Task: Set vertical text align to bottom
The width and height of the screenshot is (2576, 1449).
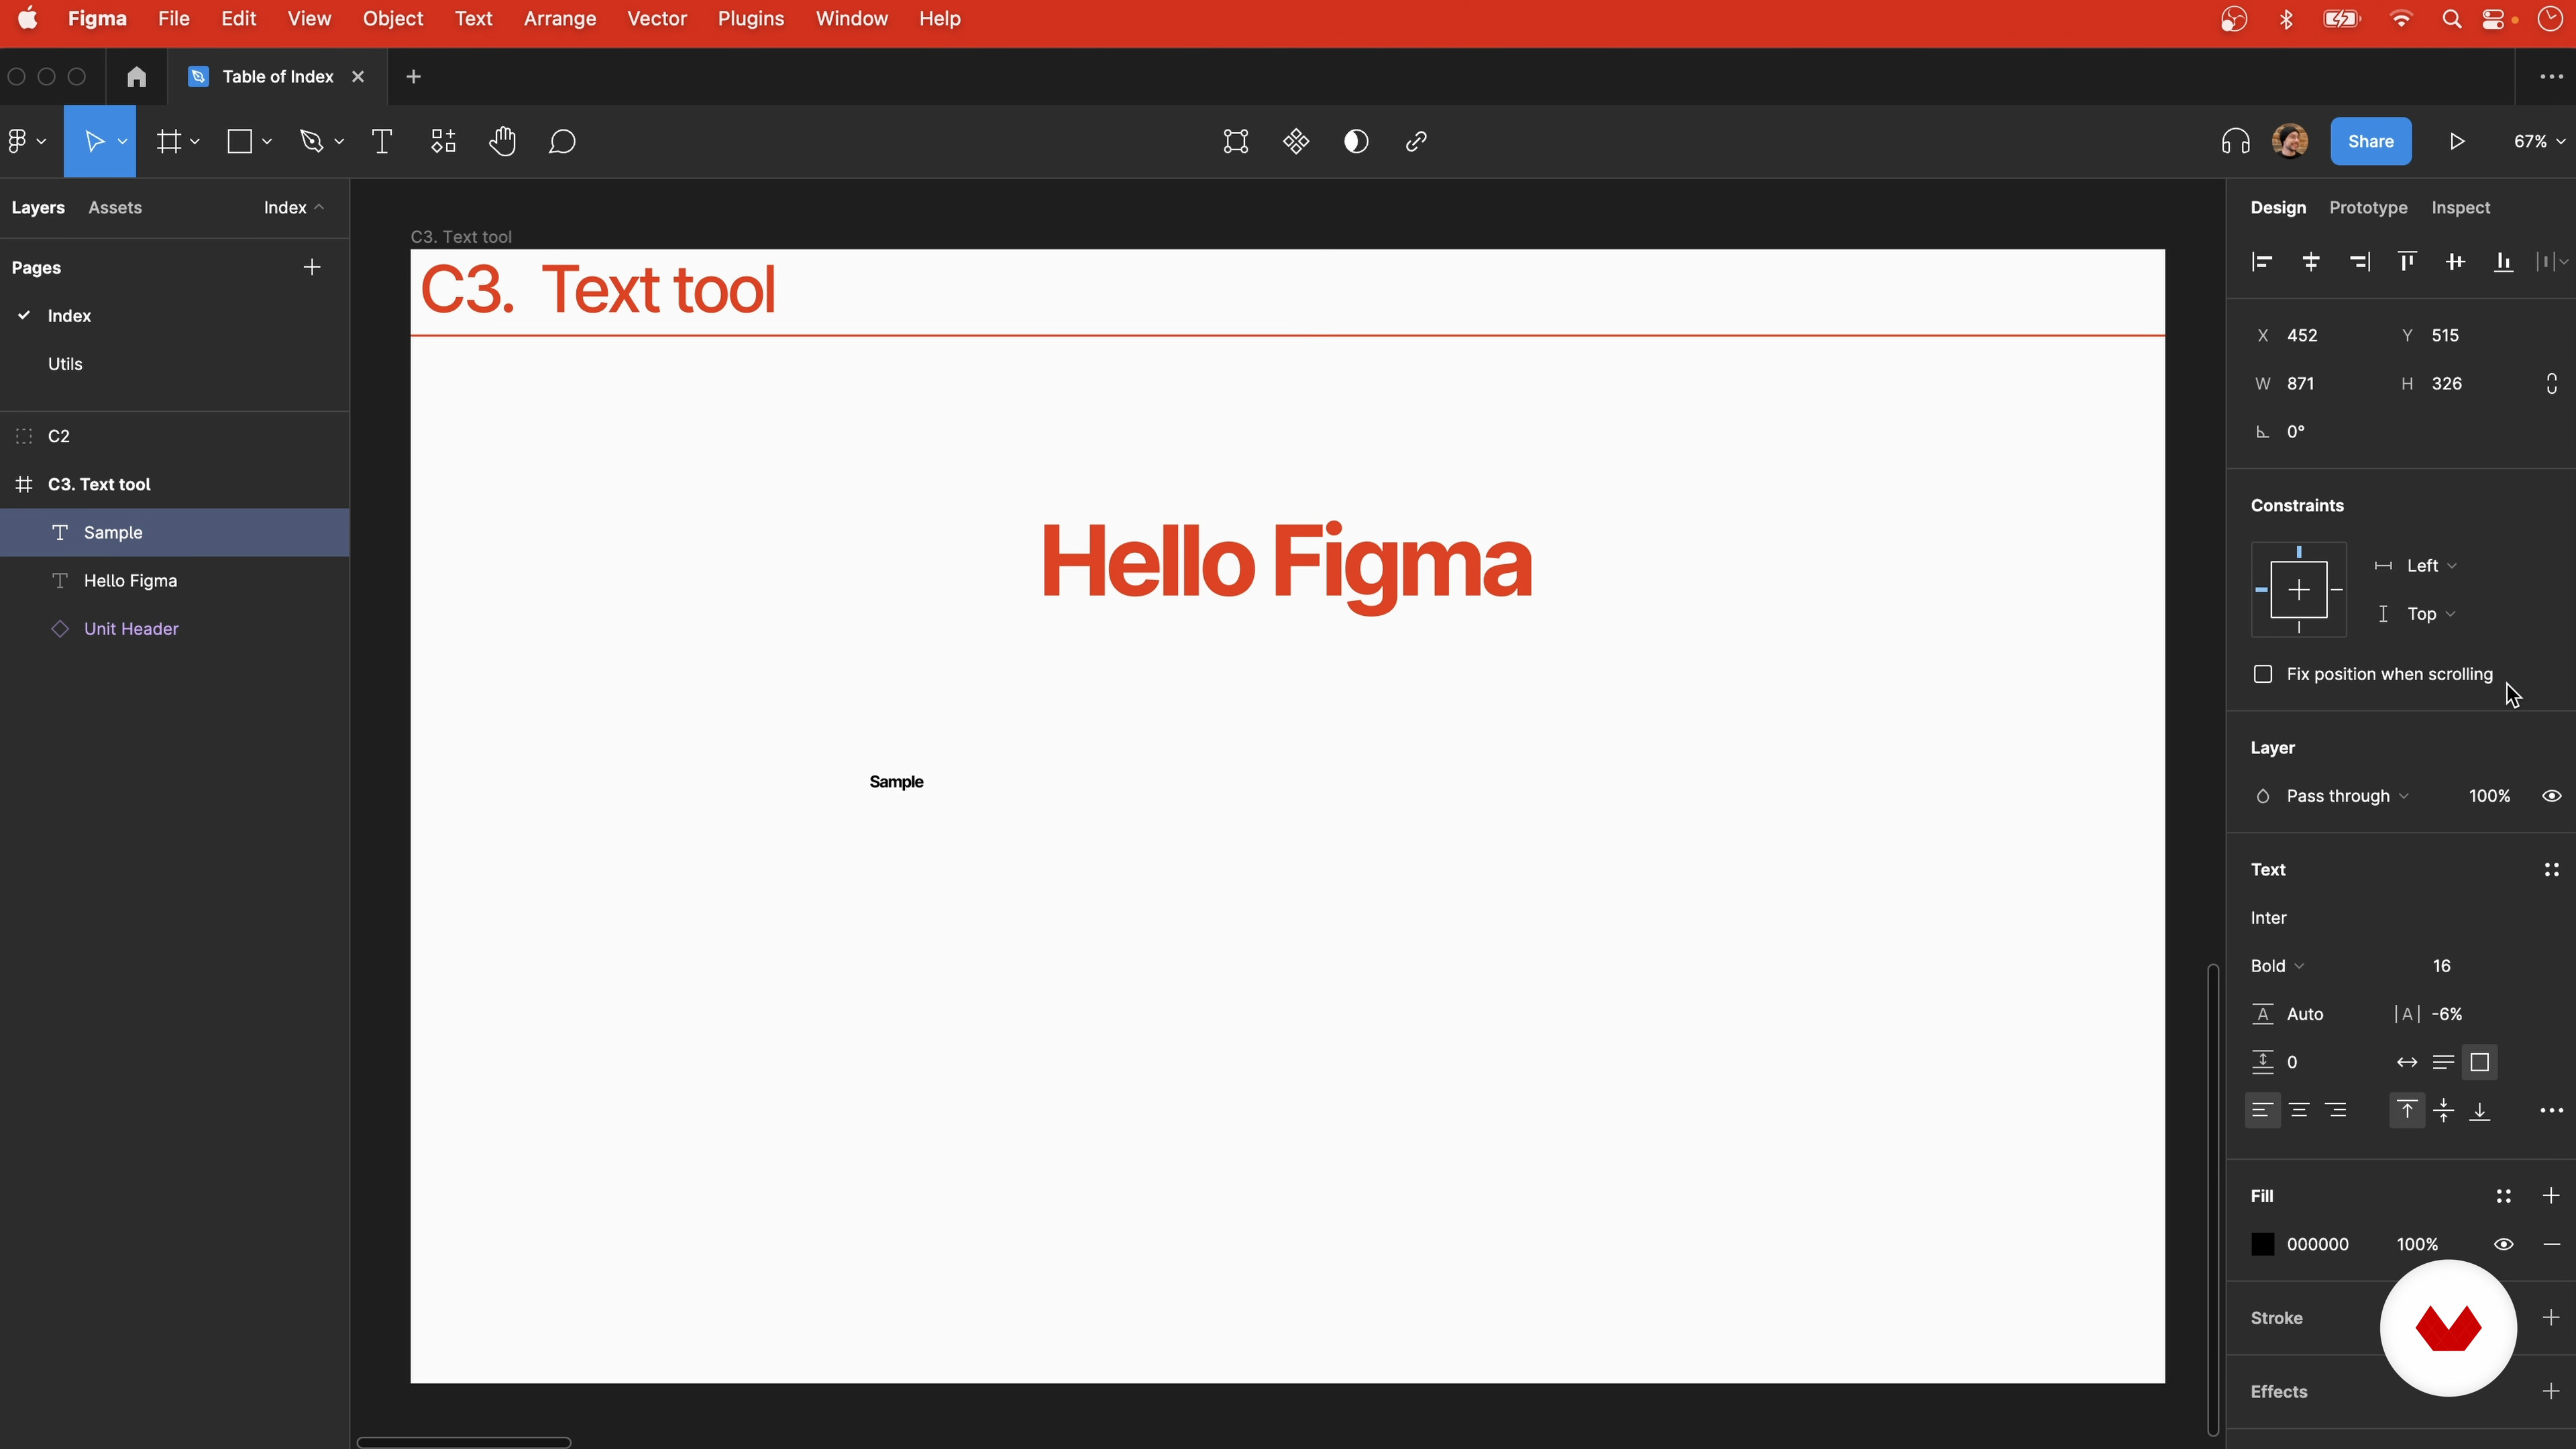Action: pos(2480,1111)
